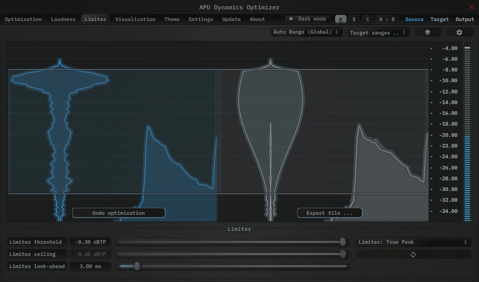This screenshot has width=479, height=282.
Task: Open the Limiter: True Peak dropdown
Action: (413, 242)
